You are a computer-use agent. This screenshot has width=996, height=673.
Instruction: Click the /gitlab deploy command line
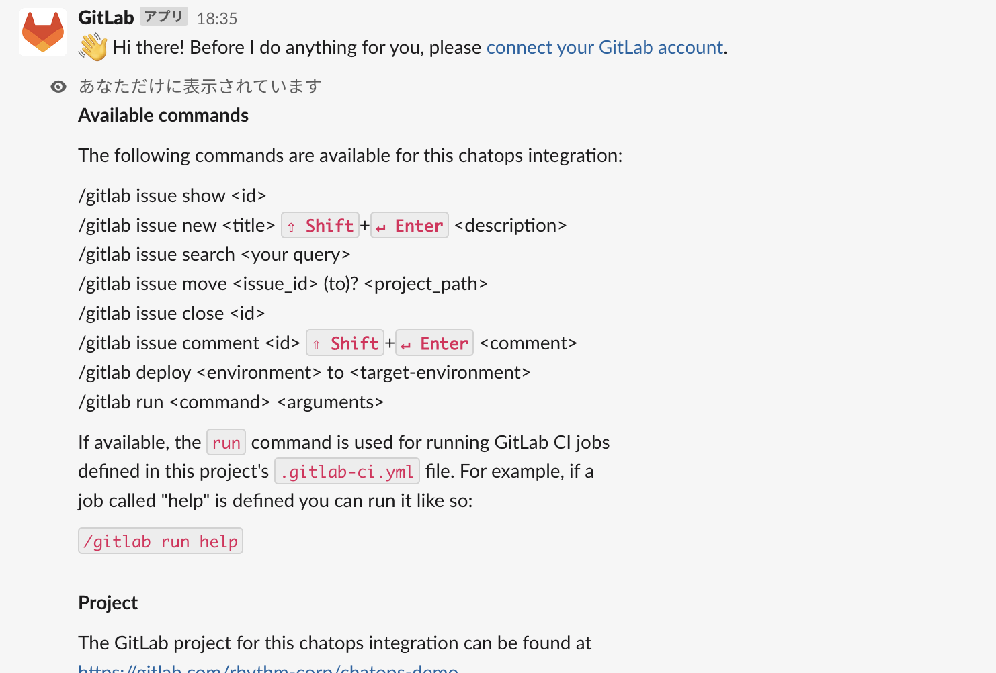(304, 372)
